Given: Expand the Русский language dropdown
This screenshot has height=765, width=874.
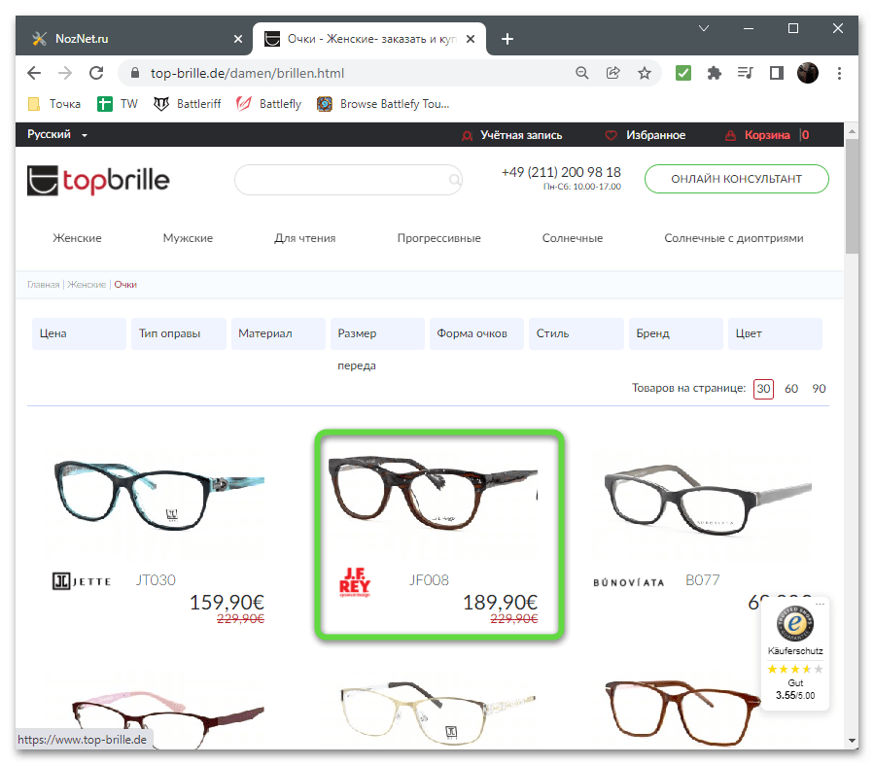Looking at the screenshot, I should tap(57, 135).
